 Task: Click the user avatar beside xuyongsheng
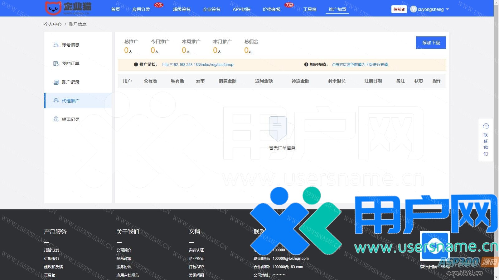pyautogui.click(x=413, y=9)
